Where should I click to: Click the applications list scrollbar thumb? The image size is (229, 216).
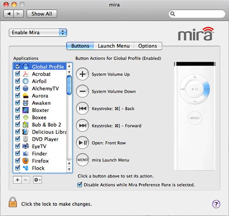coord(69,85)
